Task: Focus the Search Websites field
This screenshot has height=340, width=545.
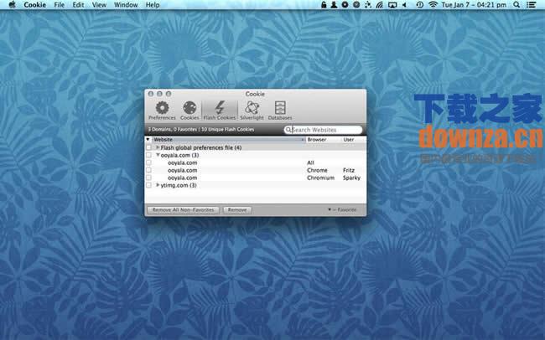Action: (324, 130)
